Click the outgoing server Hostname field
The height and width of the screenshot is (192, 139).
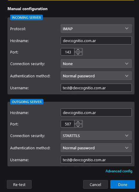[96, 112]
